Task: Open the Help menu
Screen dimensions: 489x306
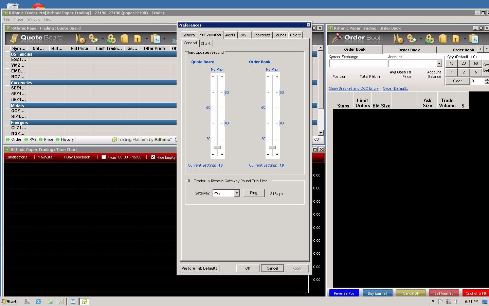Action: pyautogui.click(x=48, y=19)
